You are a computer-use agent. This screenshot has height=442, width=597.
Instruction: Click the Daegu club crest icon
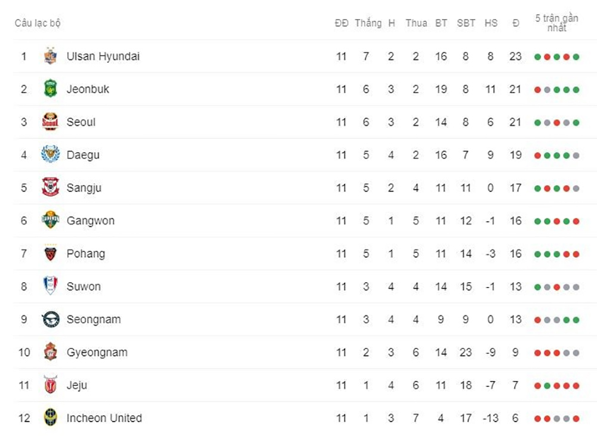[x=51, y=154]
